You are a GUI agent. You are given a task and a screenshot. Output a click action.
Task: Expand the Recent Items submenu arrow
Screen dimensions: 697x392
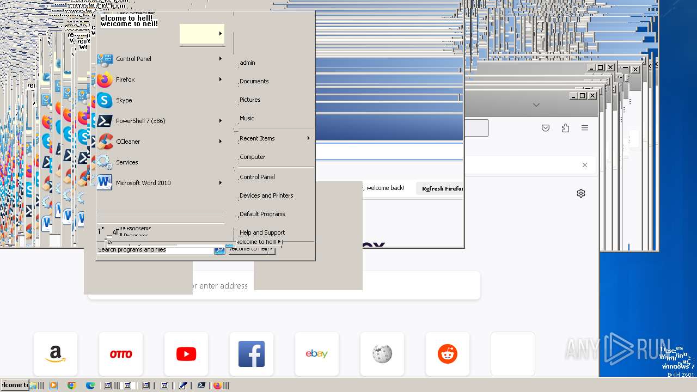pos(308,138)
